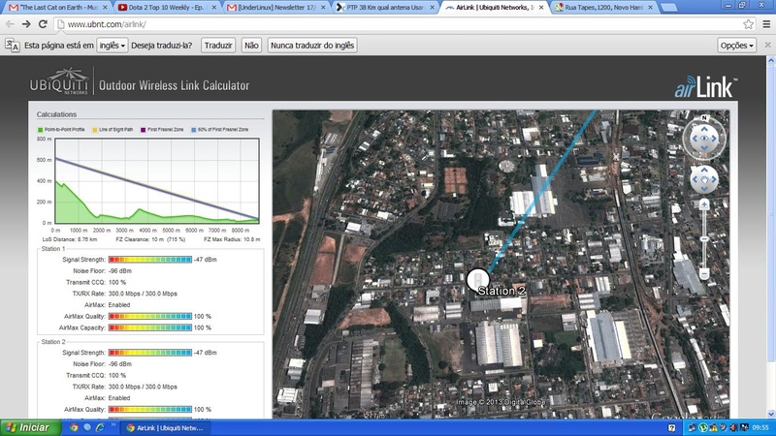Click Station 1 AirMax Quality bar
The width and height of the screenshot is (776, 436).
coord(150,317)
